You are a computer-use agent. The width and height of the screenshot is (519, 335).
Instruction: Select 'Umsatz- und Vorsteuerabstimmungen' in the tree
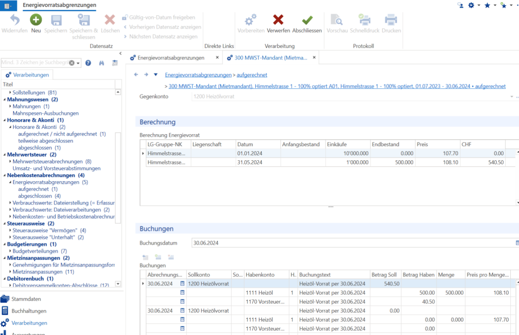tap(56, 169)
